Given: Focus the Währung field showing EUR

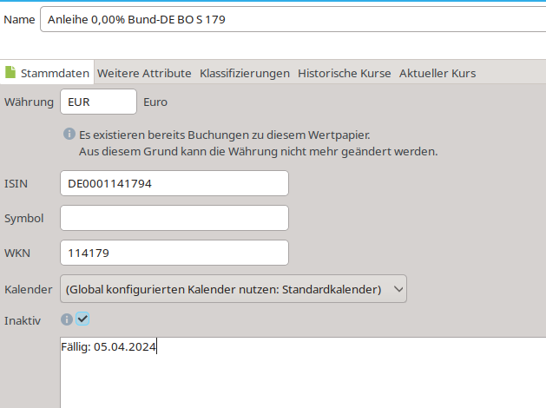Looking at the screenshot, I should point(98,102).
